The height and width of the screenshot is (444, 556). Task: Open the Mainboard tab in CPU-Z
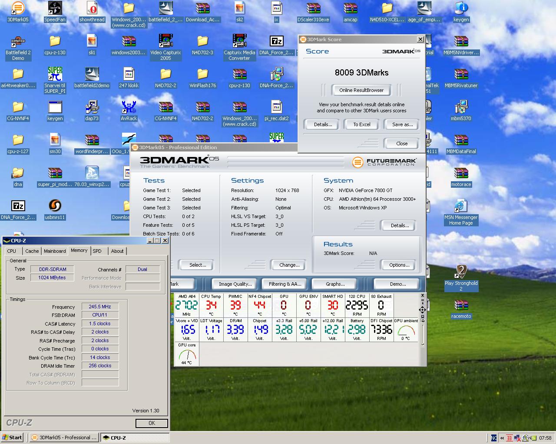(55, 251)
